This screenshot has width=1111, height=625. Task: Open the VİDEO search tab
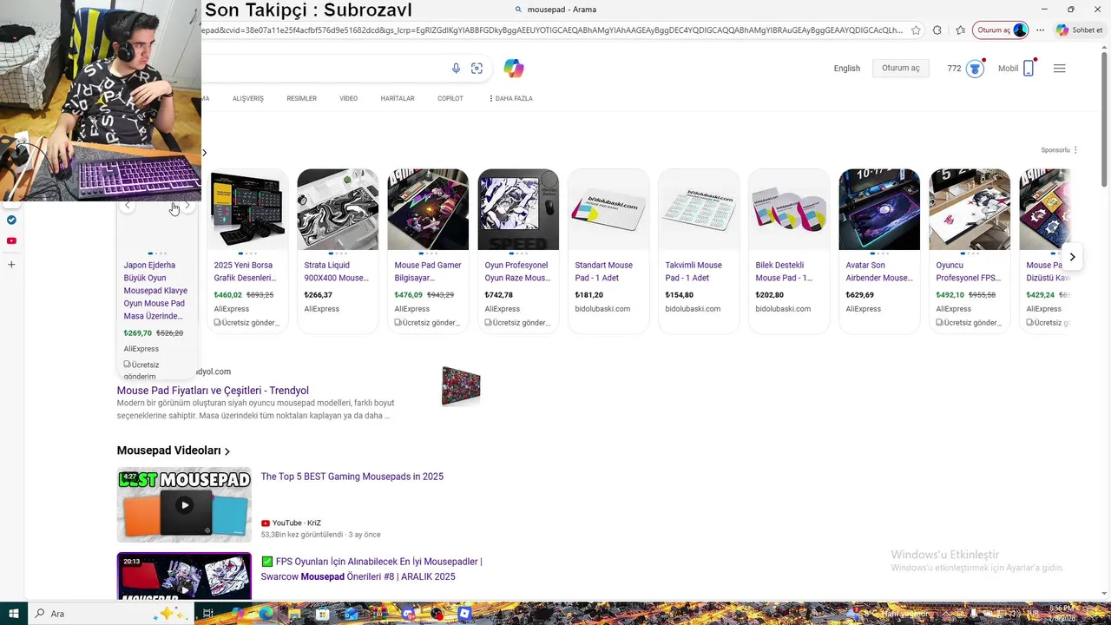tap(348, 99)
